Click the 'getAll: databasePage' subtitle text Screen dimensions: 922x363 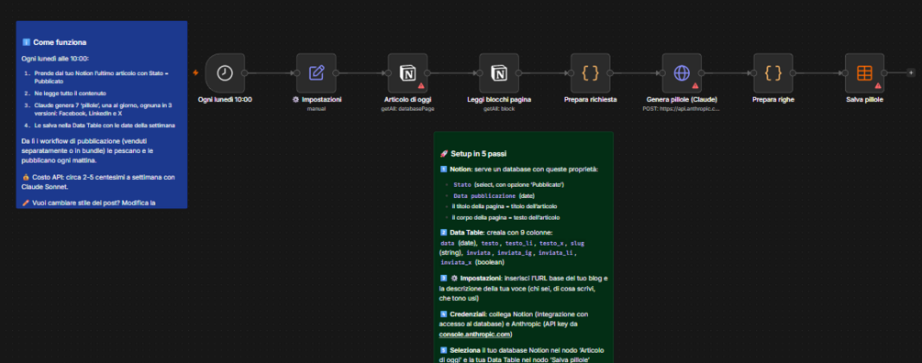[x=407, y=109]
